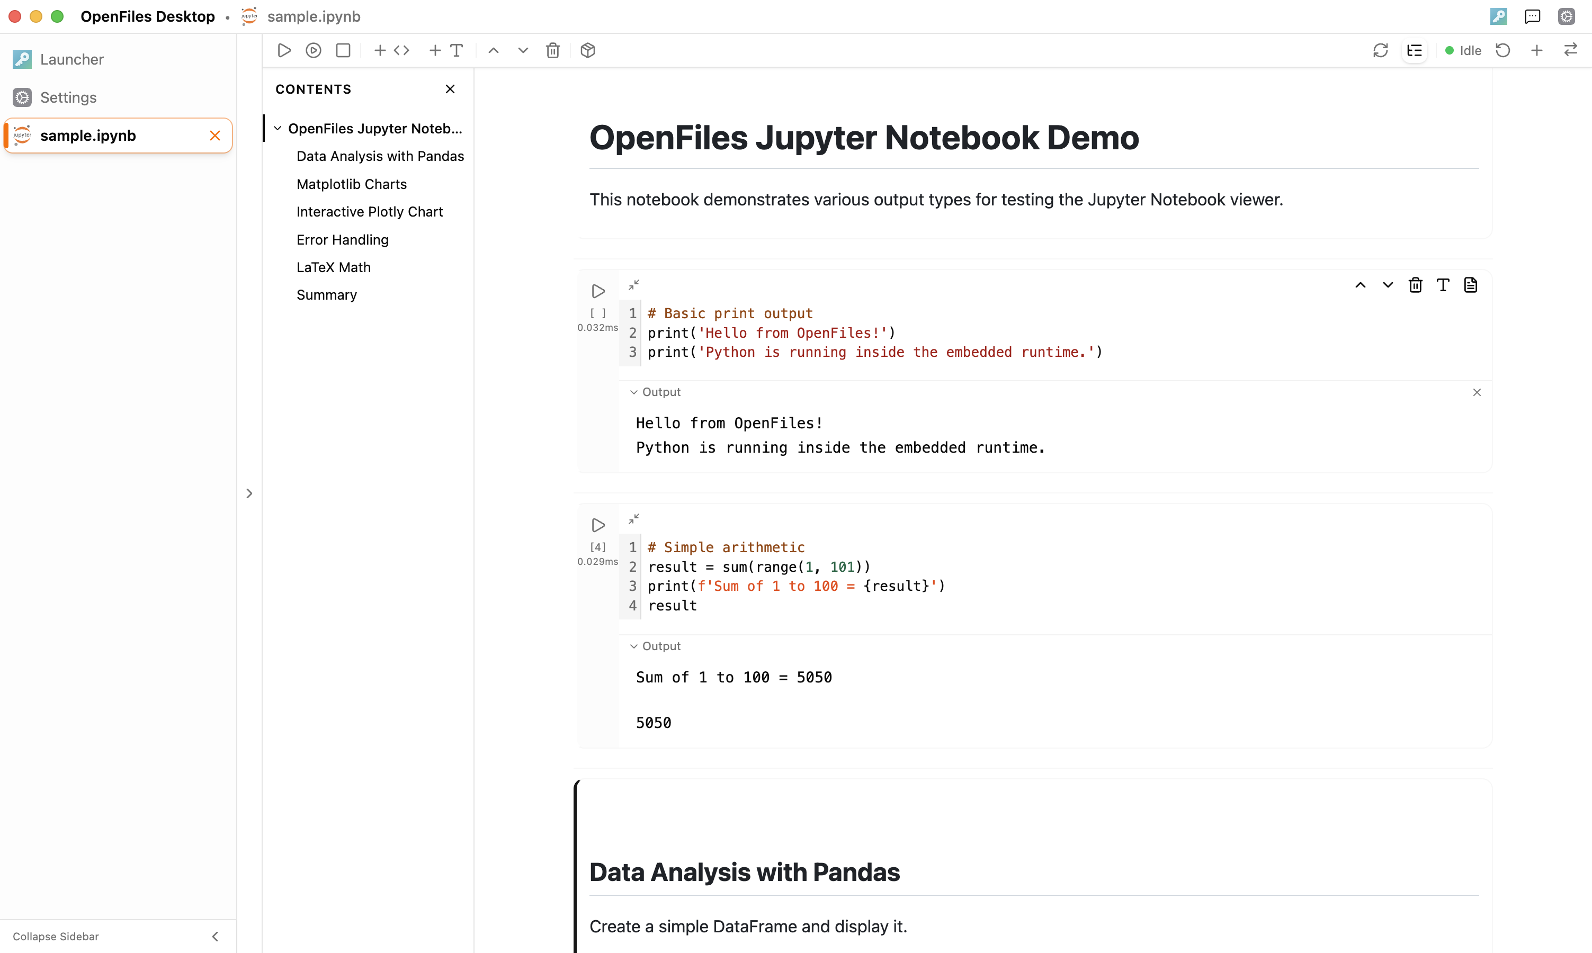Click the '5050' result output text
Image resolution: width=1592 pixels, height=953 pixels.
[653, 723]
